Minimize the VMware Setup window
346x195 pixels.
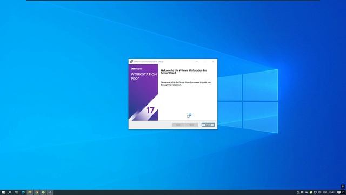pyautogui.click(x=197, y=61)
